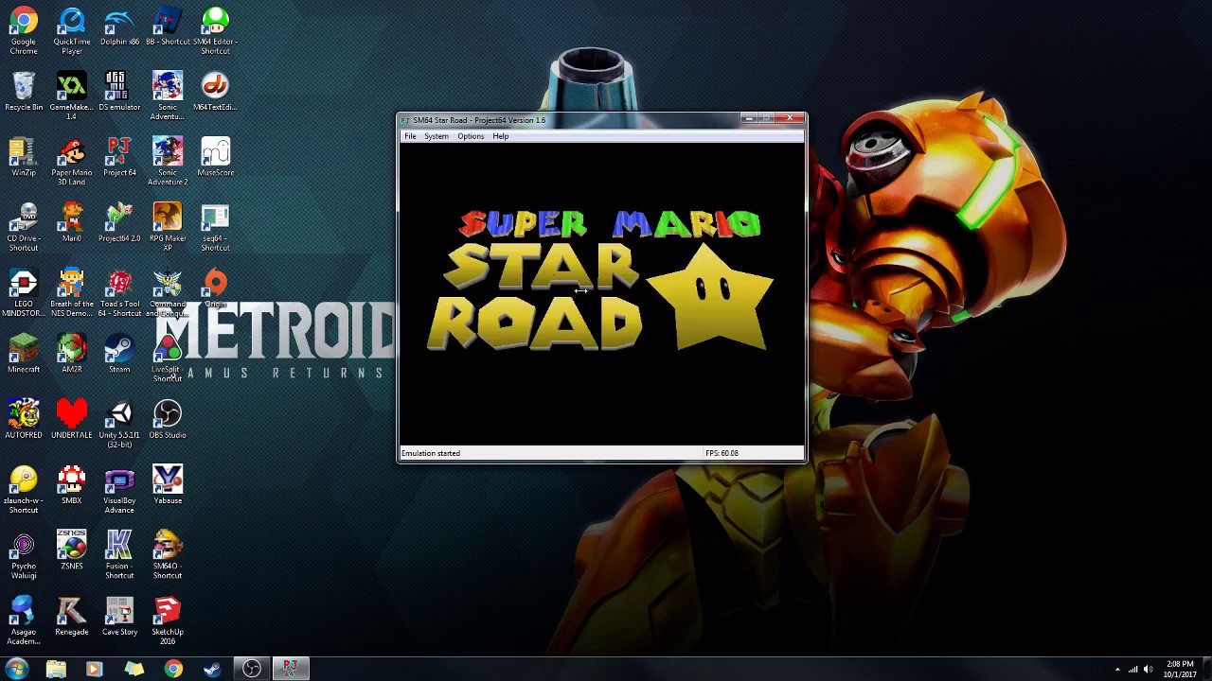Select the UNDERTALE heart icon
The width and height of the screenshot is (1212, 681).
point(72,419)
